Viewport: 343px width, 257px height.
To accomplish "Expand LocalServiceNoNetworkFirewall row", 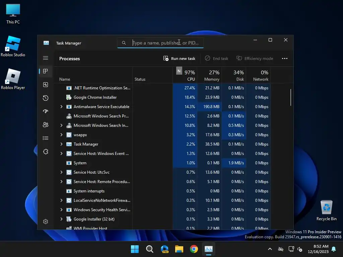I will click(62, 200).
